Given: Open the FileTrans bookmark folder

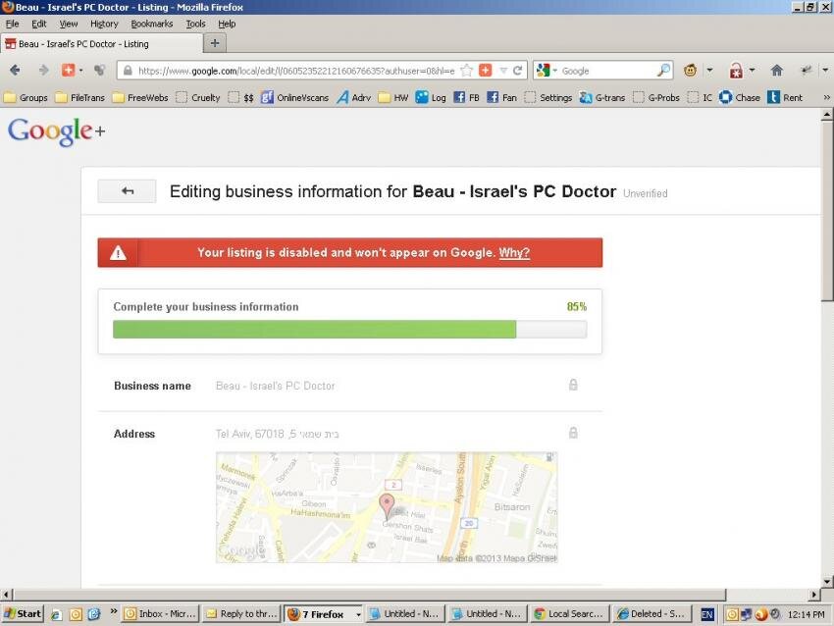Looking at the screenshot, I should (x=80, y=98).
